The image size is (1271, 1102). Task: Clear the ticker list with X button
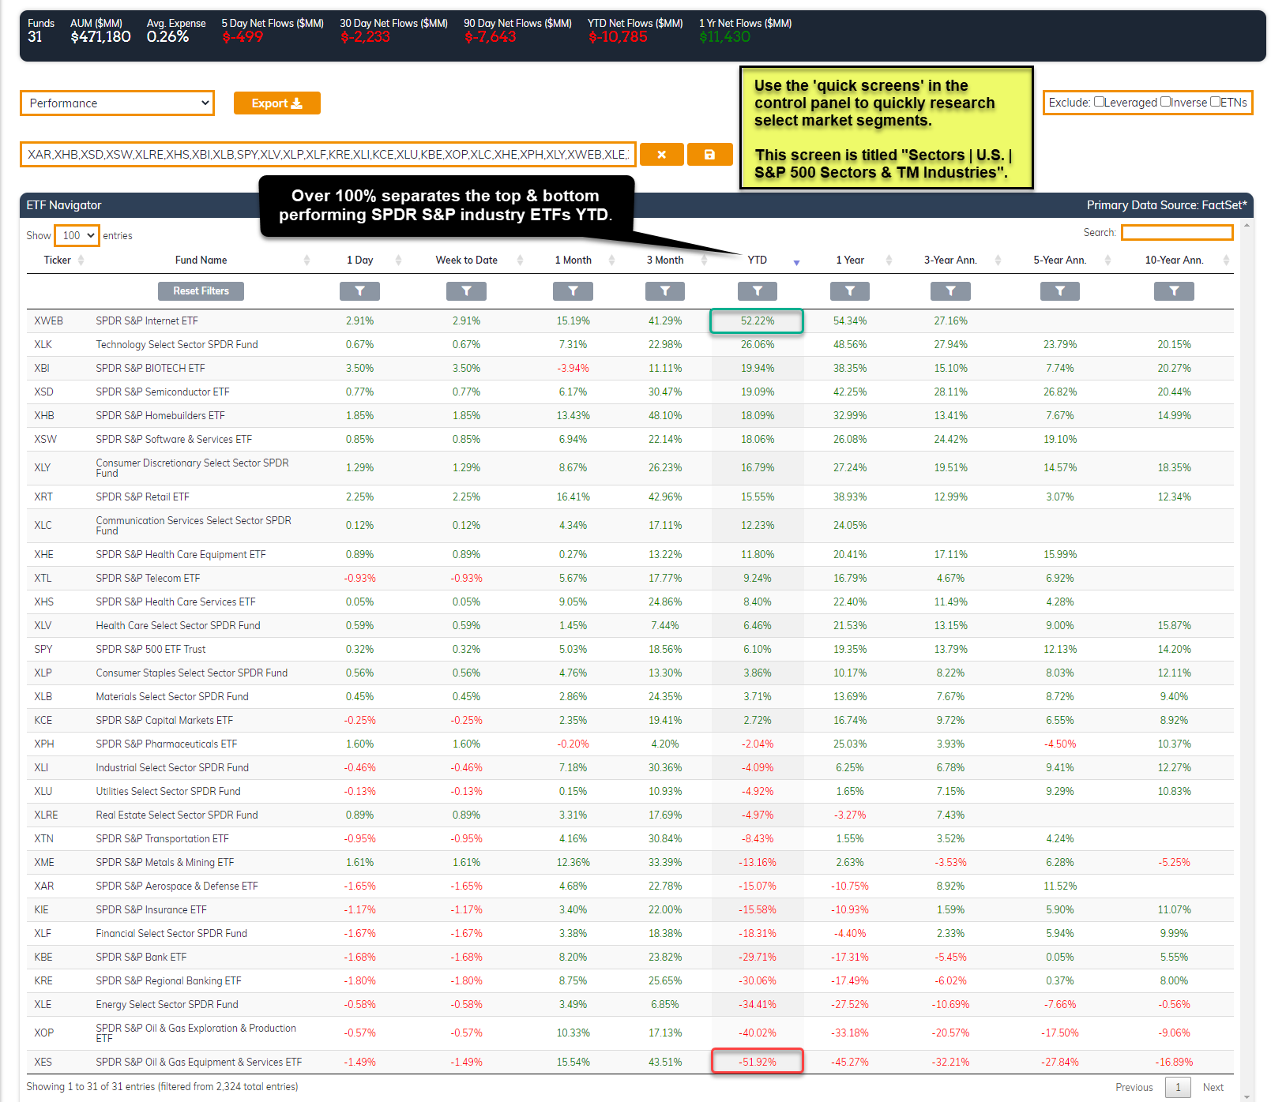tap(661, 155)
